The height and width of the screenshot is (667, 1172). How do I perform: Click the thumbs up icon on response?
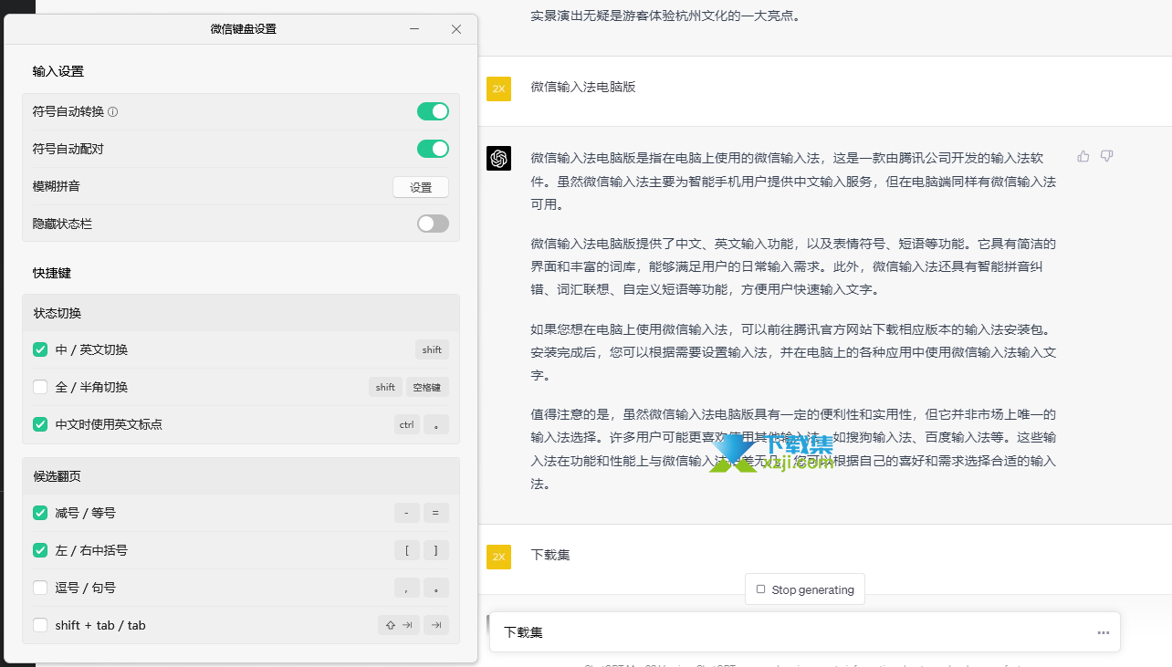click(1083, 156)
